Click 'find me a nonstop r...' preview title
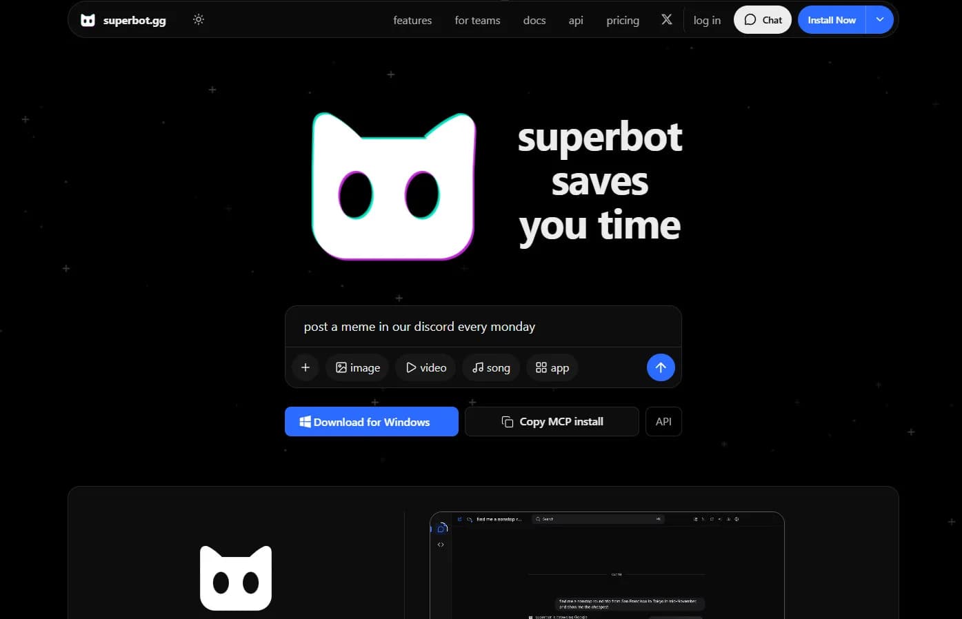 click(499, 519)
